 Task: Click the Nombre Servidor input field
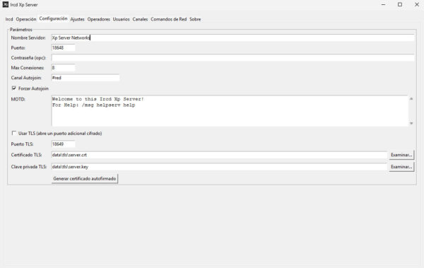(232, 38)
